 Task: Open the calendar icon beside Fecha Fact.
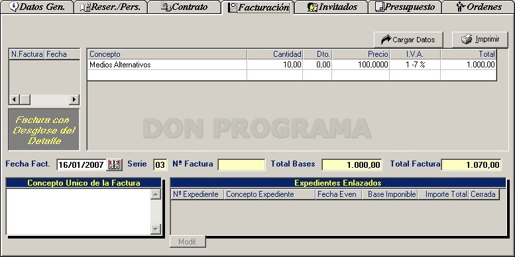point(114,165)
